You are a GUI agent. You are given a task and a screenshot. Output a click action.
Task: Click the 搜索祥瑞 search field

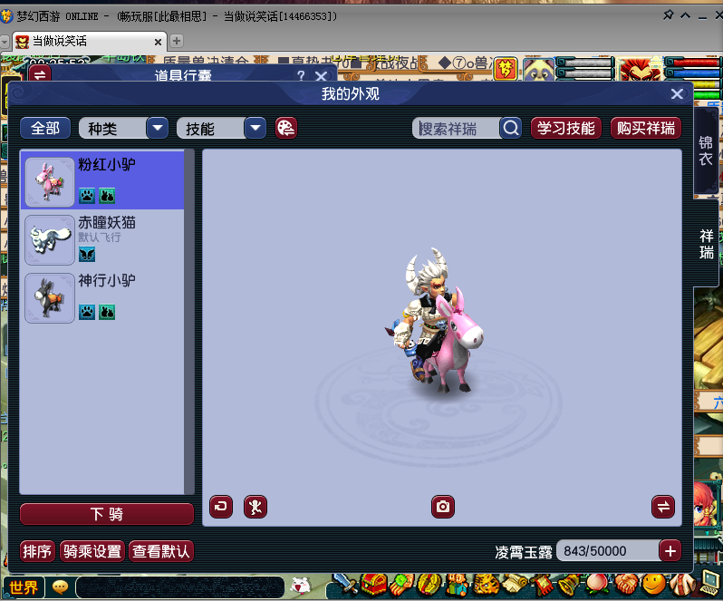coord(456,128)
